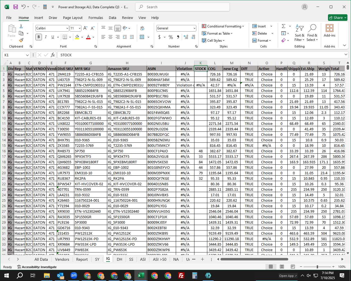Toggle Wrap Text button
351x281 pixels.
[x=142, y=28]
